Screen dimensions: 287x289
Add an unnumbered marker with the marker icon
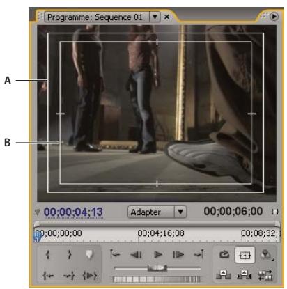point(89,255)
